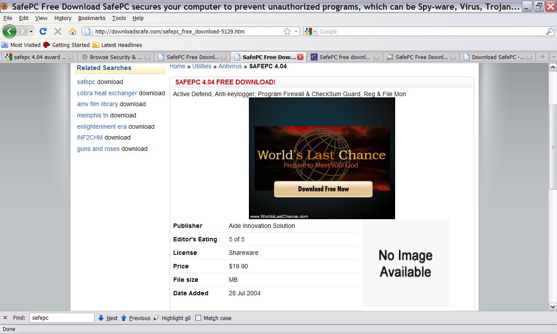Find Previous match with the up arrow
The width and height of the screenshot is (557, 334).
[135, 318]
